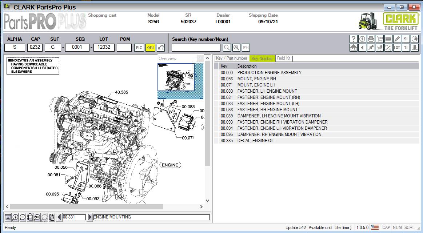Go to next page with right arrow

[x=90, y=217]
